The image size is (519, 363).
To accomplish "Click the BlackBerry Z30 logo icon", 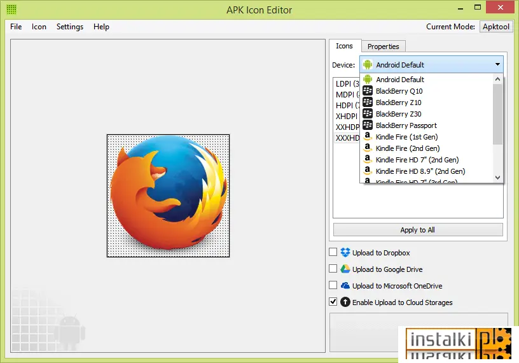I will point(368,113).
